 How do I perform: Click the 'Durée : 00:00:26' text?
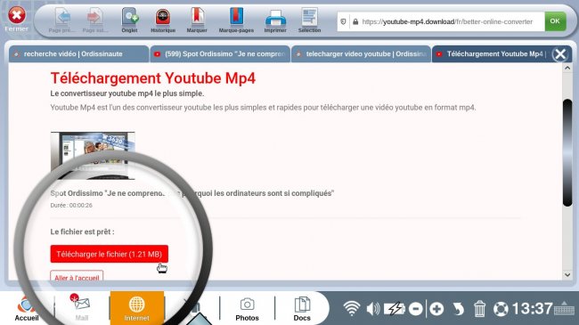[71, 206]
